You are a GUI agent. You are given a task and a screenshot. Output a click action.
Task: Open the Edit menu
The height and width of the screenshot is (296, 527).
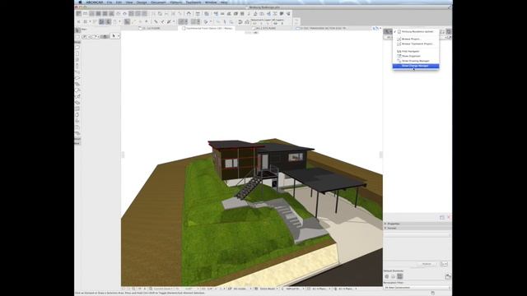point(119,2)
